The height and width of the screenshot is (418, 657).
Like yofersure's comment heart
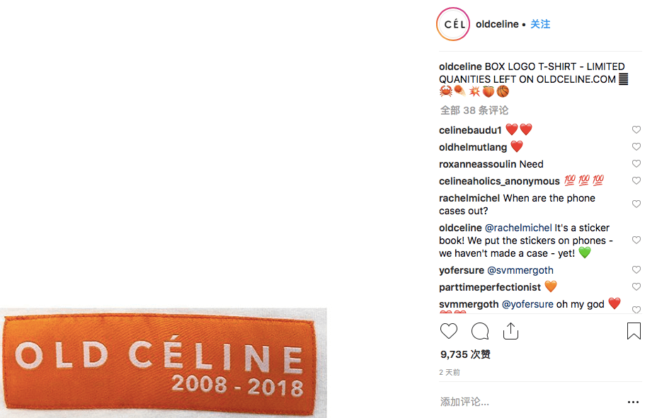pos(636,270)
